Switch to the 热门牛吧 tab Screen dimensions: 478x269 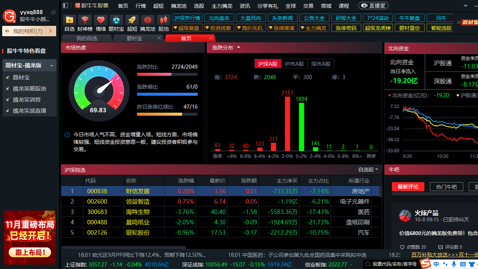tap(446, 186)
